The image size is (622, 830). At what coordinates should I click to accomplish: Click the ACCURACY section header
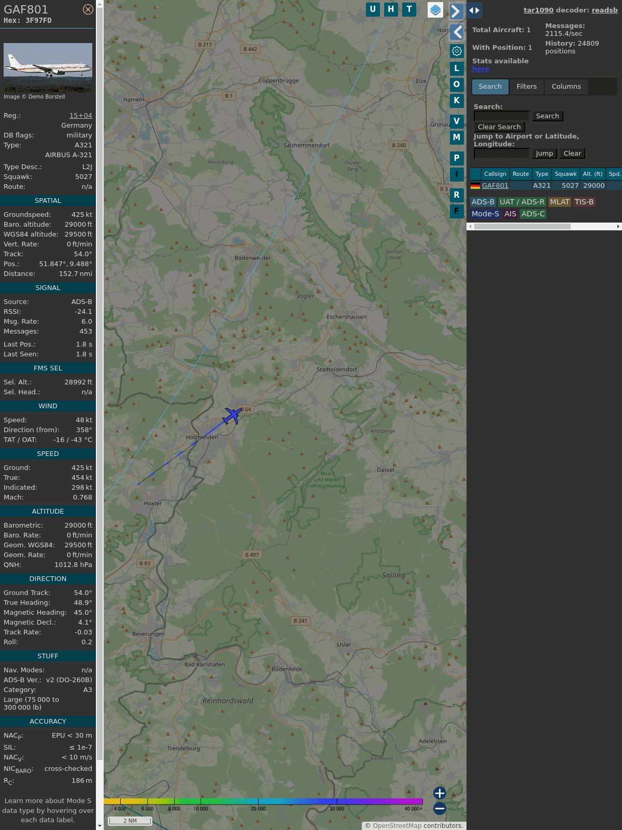click(48, 722)
